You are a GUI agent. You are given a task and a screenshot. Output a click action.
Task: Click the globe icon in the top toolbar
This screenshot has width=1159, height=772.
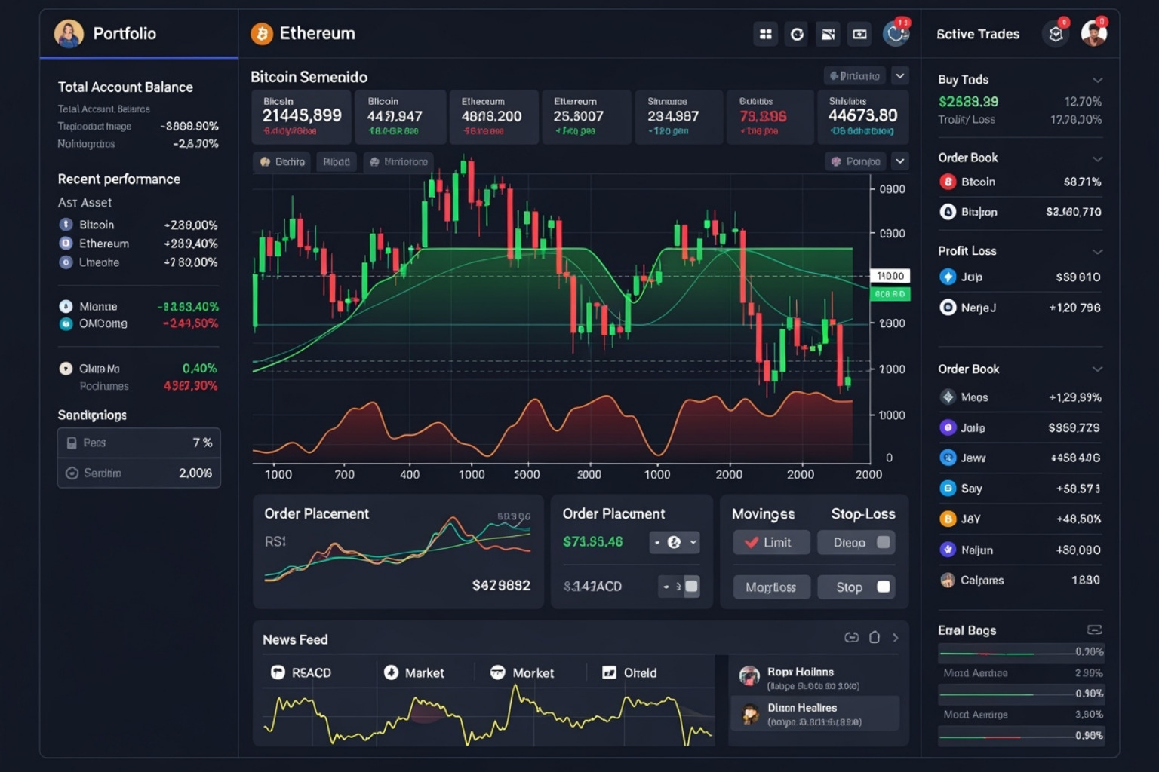[796, 34]
